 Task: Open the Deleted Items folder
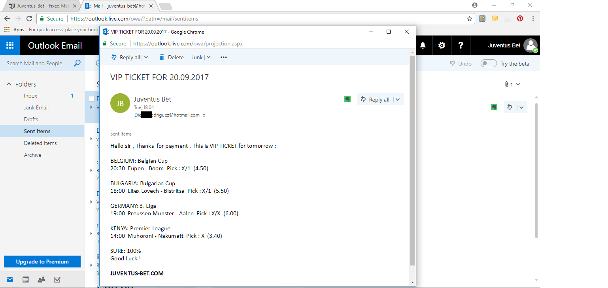40,143
